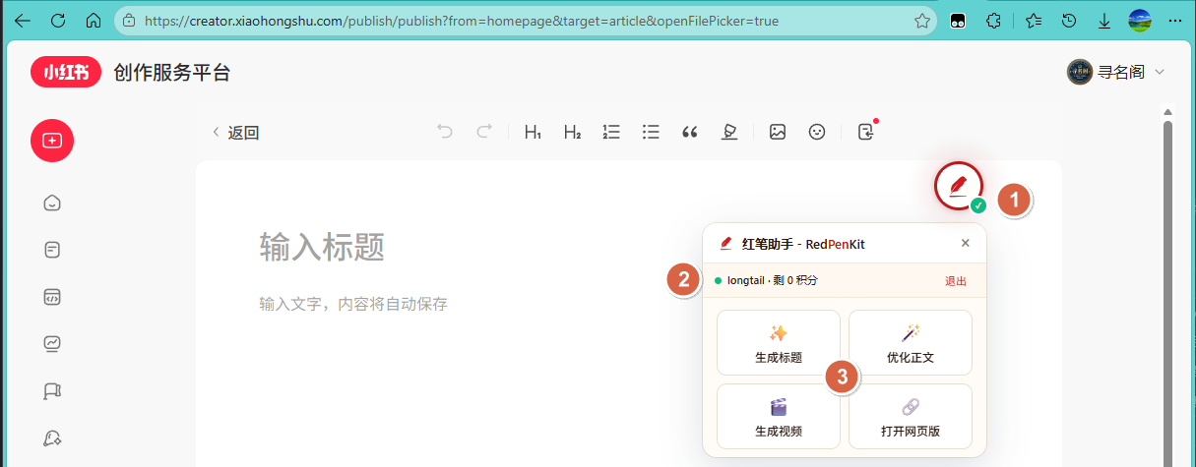Click 返回 to go back
The width and height of the screenshot is (1196, 467).
[236, 133]
